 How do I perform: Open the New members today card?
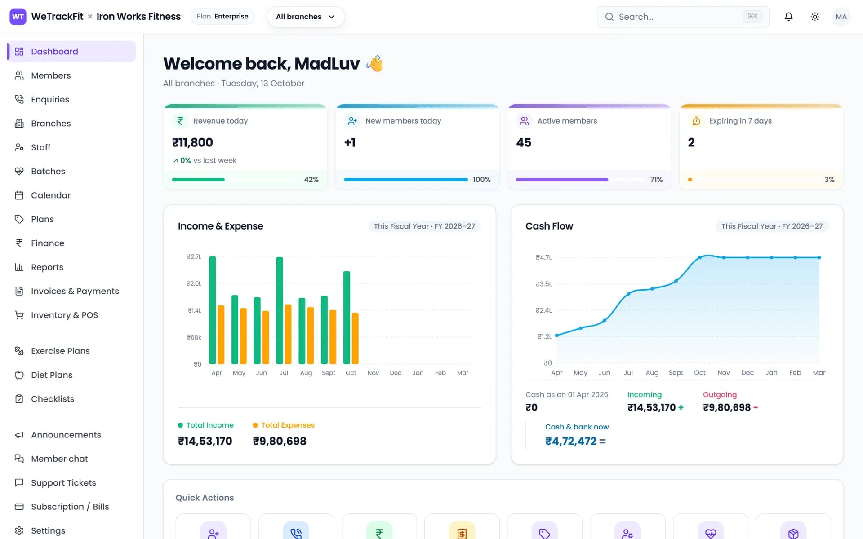click(417, 146)
